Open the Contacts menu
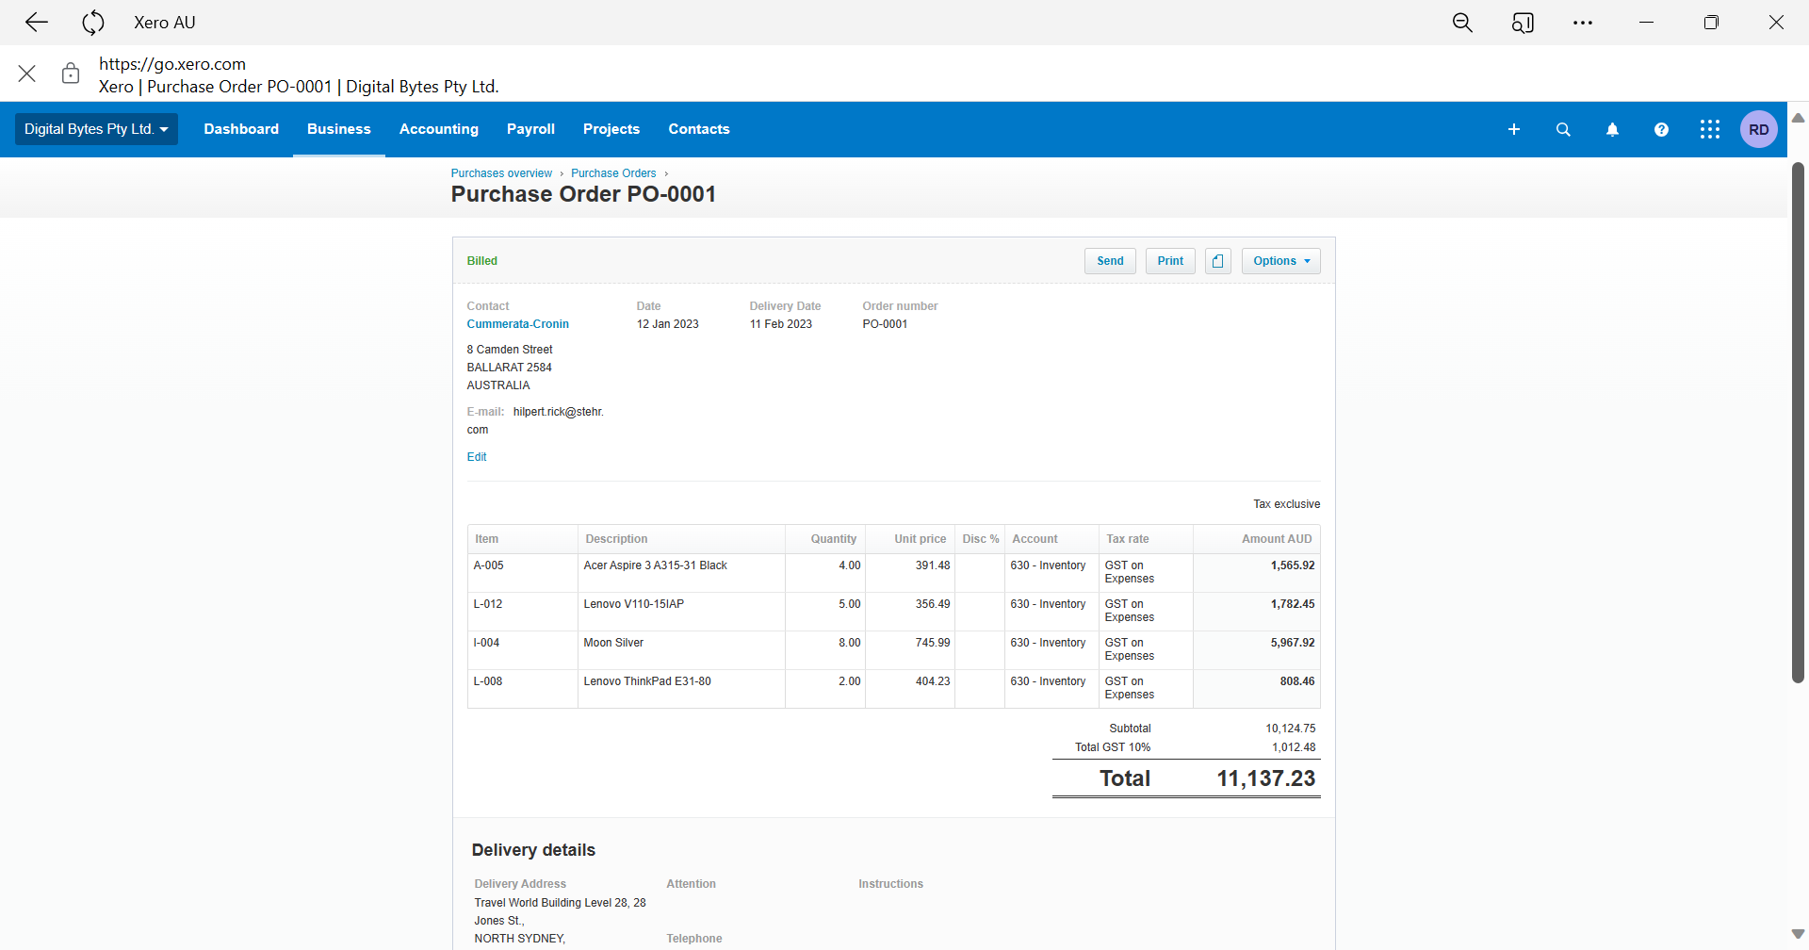Viewport: 1809px width, 950px height. 699,129
